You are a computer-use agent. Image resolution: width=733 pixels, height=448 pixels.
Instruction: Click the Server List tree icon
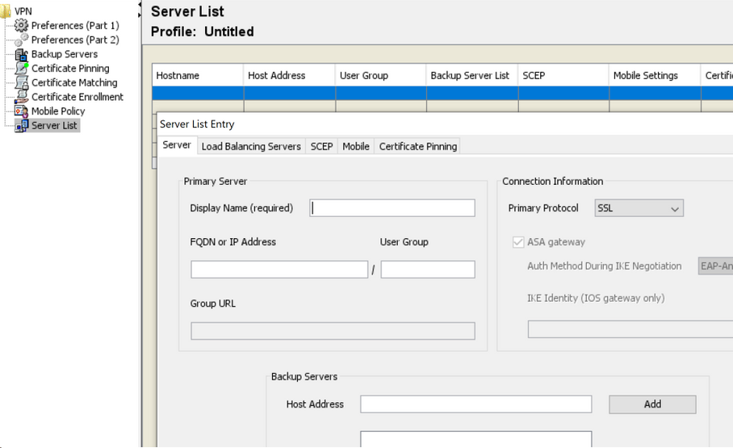click(21, 125)
